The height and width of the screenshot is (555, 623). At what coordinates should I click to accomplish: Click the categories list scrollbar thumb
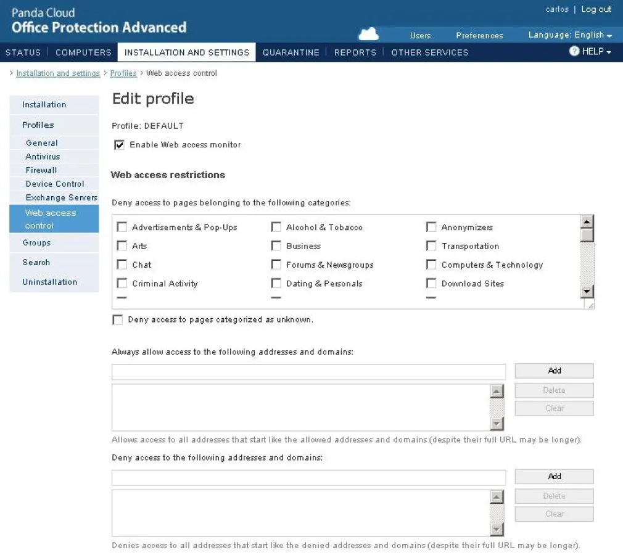pyautogui.click(x=587, y=236)
